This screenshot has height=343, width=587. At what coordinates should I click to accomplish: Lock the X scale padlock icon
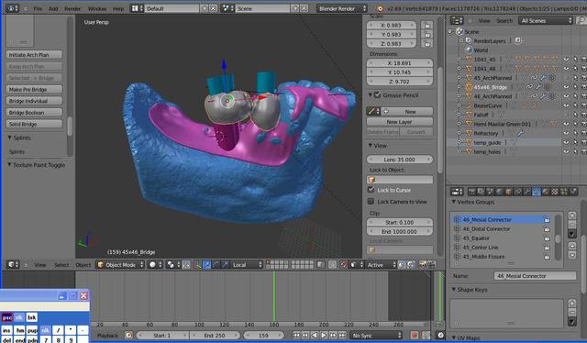426,25
